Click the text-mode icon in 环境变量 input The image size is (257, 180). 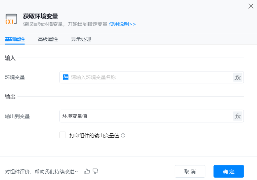(x=65, y=77)
